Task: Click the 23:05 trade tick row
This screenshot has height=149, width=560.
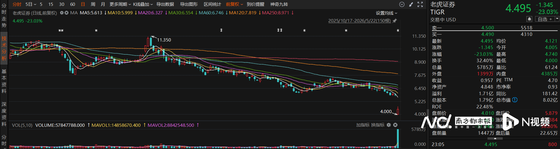Action: pos(494,144)
